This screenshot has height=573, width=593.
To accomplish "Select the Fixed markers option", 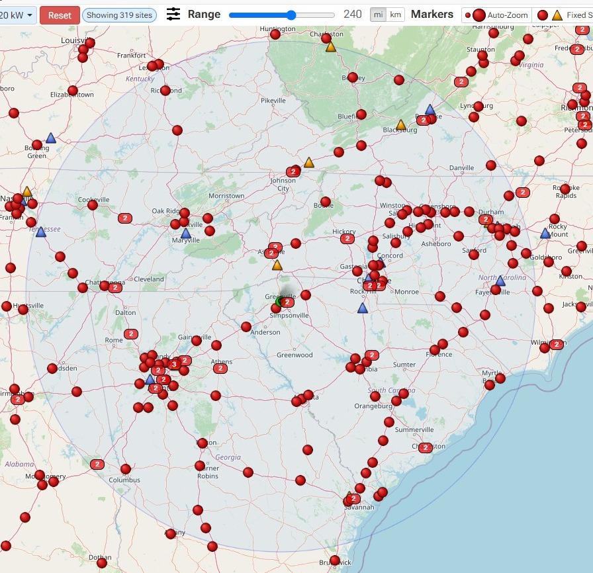I will coord(563,15).
